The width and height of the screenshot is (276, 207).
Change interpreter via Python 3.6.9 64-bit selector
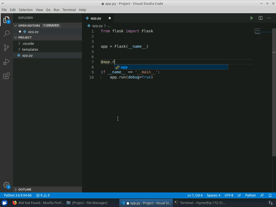tap(17, 195)
